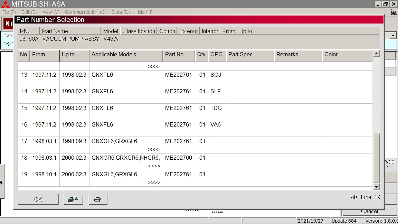Expand applicable models for row 18
The height and width of the screenshot is (224, 398).
click(x=154, y=166)
